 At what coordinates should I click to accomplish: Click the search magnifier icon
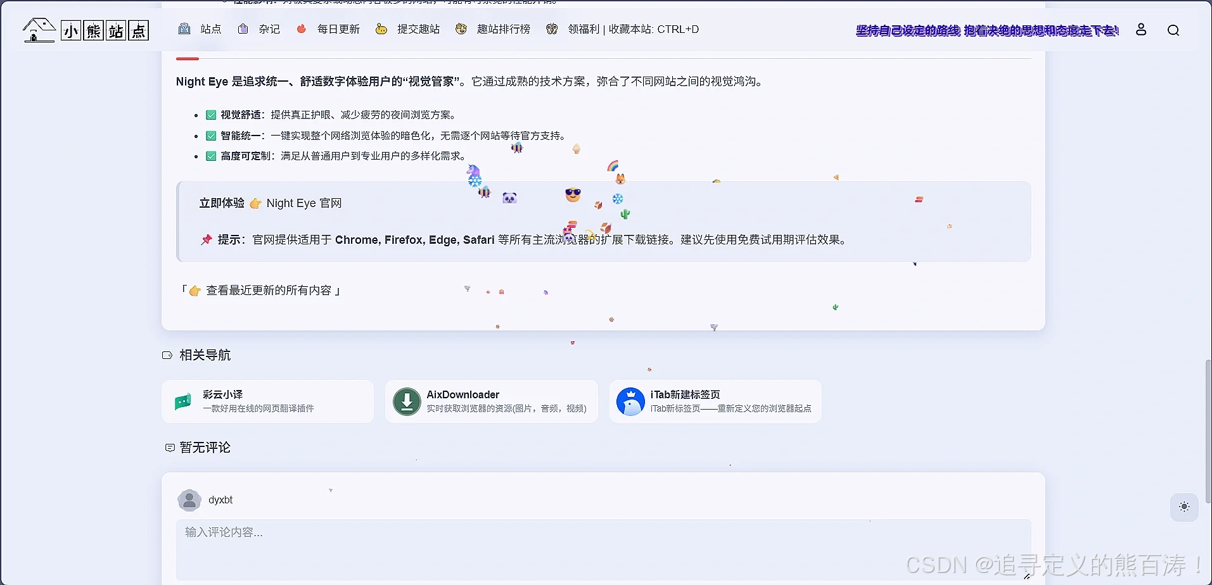click(x=1173, y=30)
